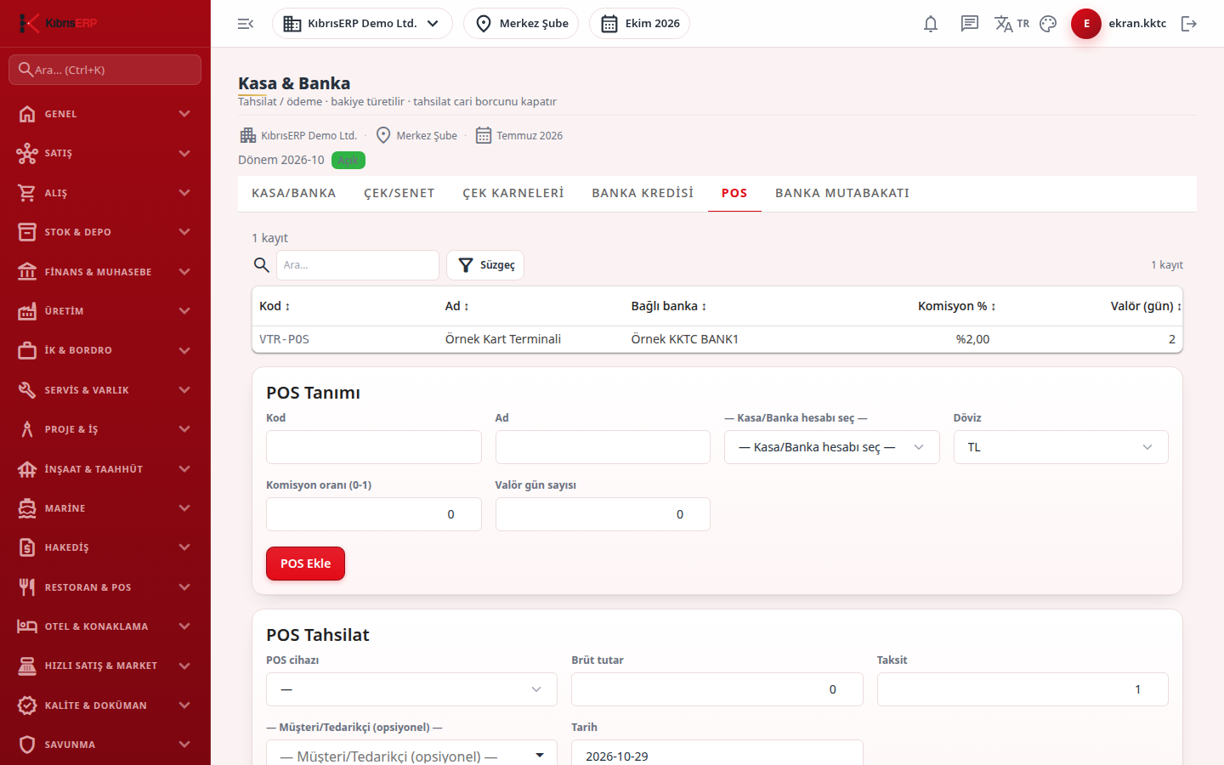Click the Süzgeç filter button
This screenshot has width=1224, height=765.
coord(485,265)
